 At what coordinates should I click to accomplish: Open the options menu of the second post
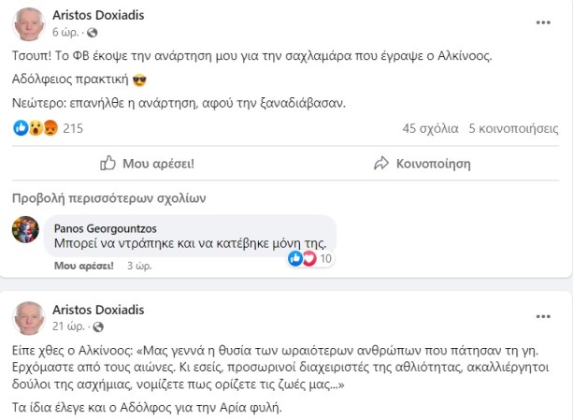pyautogui.click(x=542, y=317)
